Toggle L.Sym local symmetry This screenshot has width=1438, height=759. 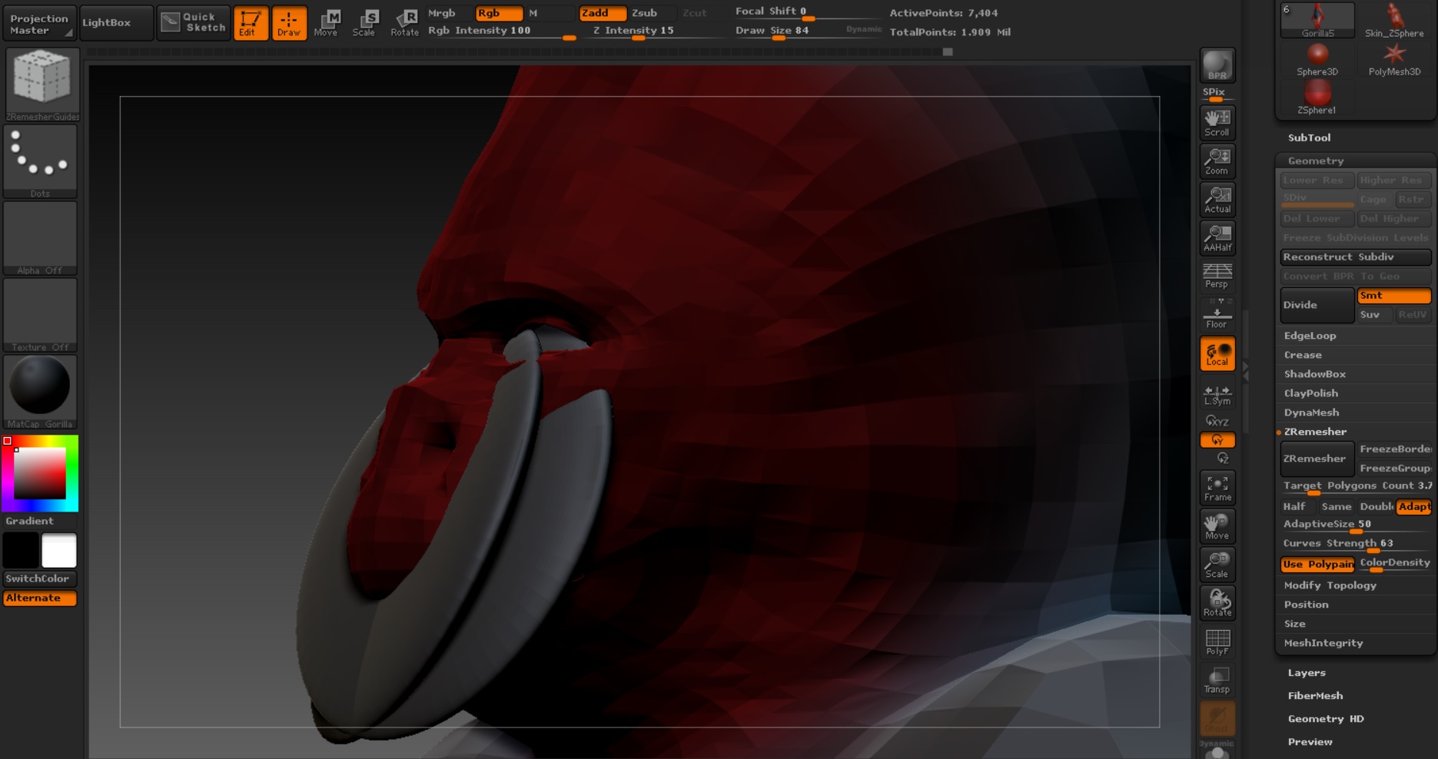pos(1217,396)
